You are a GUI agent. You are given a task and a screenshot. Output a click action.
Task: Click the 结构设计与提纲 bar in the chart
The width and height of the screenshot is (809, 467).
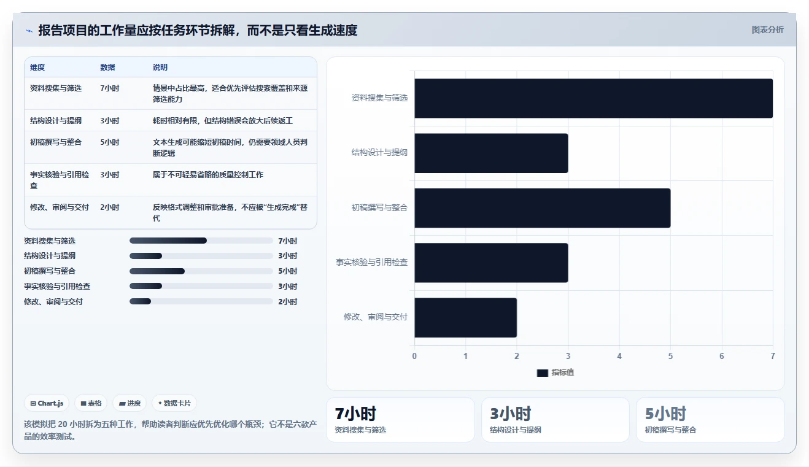point(491,153)
